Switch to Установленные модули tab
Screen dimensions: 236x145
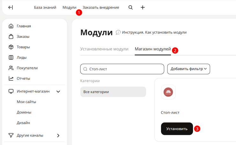click(x=104, y=49)
